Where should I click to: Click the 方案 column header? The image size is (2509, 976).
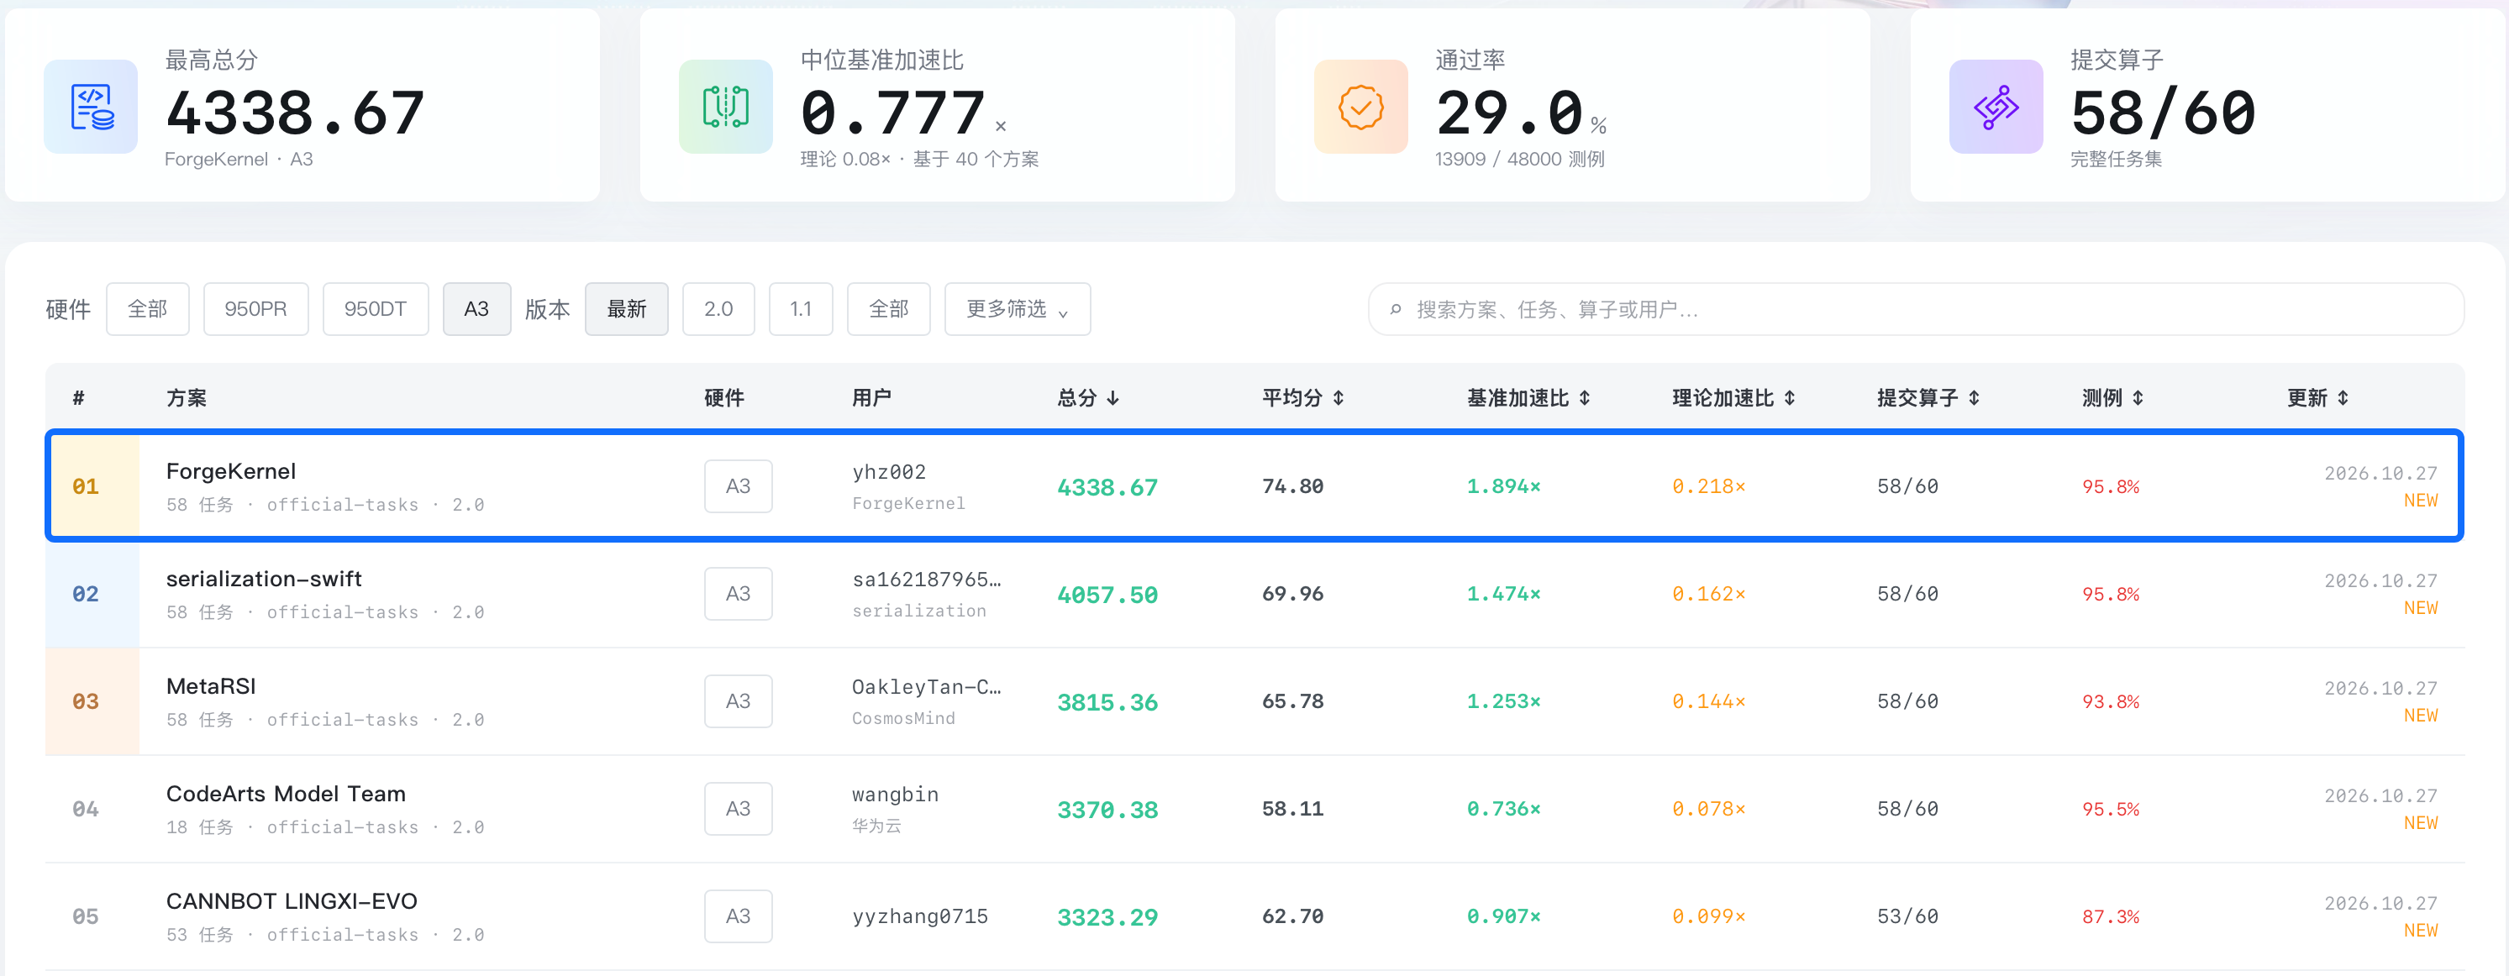point(186,397)
